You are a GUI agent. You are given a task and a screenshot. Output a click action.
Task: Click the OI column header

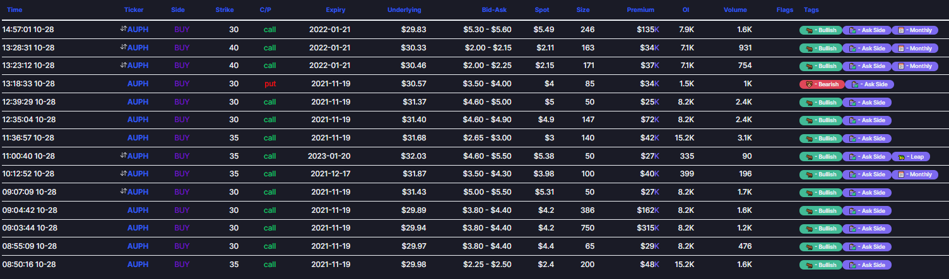686,10
